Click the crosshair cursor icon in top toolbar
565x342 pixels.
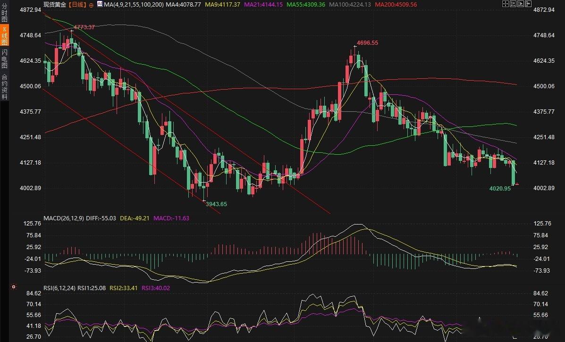(x=505, y=4)
